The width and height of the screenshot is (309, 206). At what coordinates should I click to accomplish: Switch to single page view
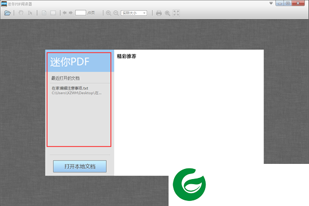pyautogui.click(x=44, y=13)
